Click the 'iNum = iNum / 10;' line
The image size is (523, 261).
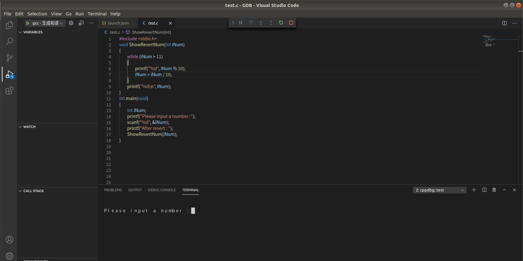(x=153, y=75)
